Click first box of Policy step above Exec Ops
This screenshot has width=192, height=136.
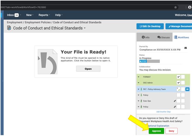pos(179,95)
